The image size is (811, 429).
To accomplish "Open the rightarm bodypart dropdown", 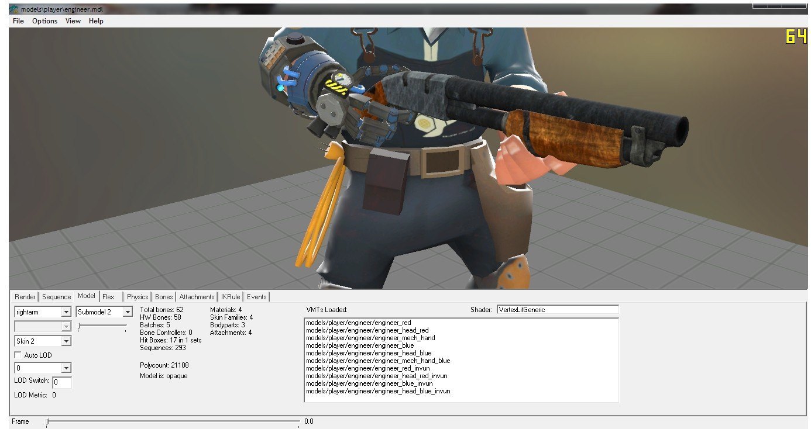I will click(x=66, y=312).
